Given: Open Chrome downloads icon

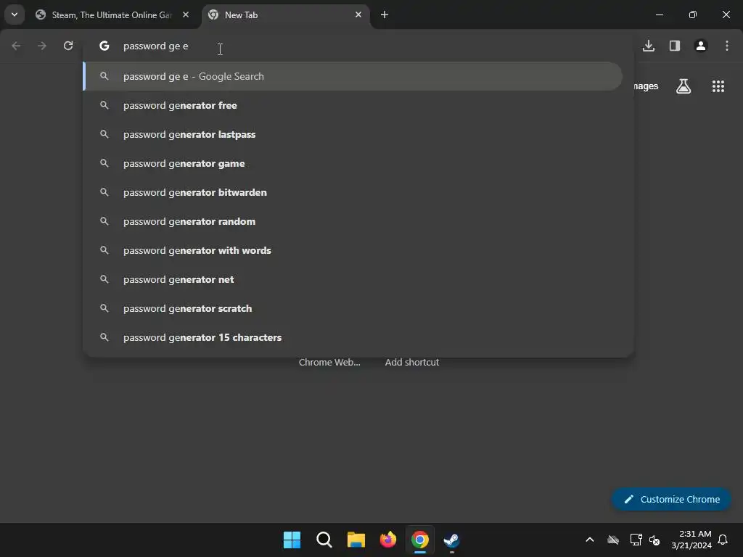Looking at the screenshot, I should click(x=649, y=46).
